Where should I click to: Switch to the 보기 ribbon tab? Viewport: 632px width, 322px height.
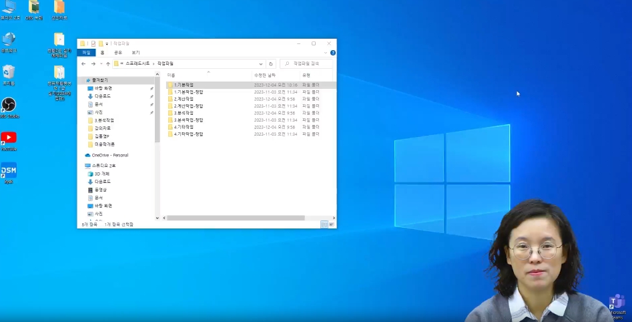tap(135, 52)
